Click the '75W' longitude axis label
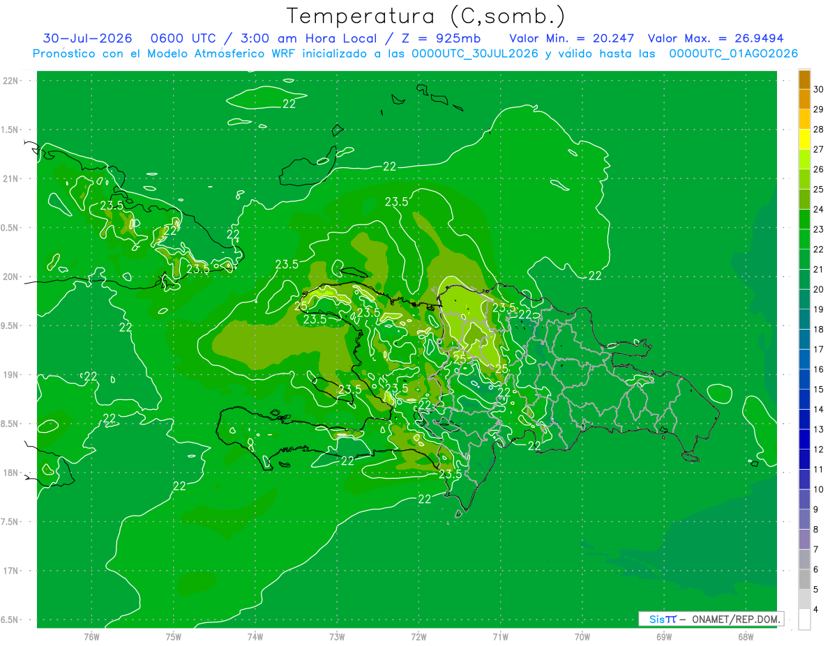837x646 pixels. pyautogui.click(x=174, y=636)
